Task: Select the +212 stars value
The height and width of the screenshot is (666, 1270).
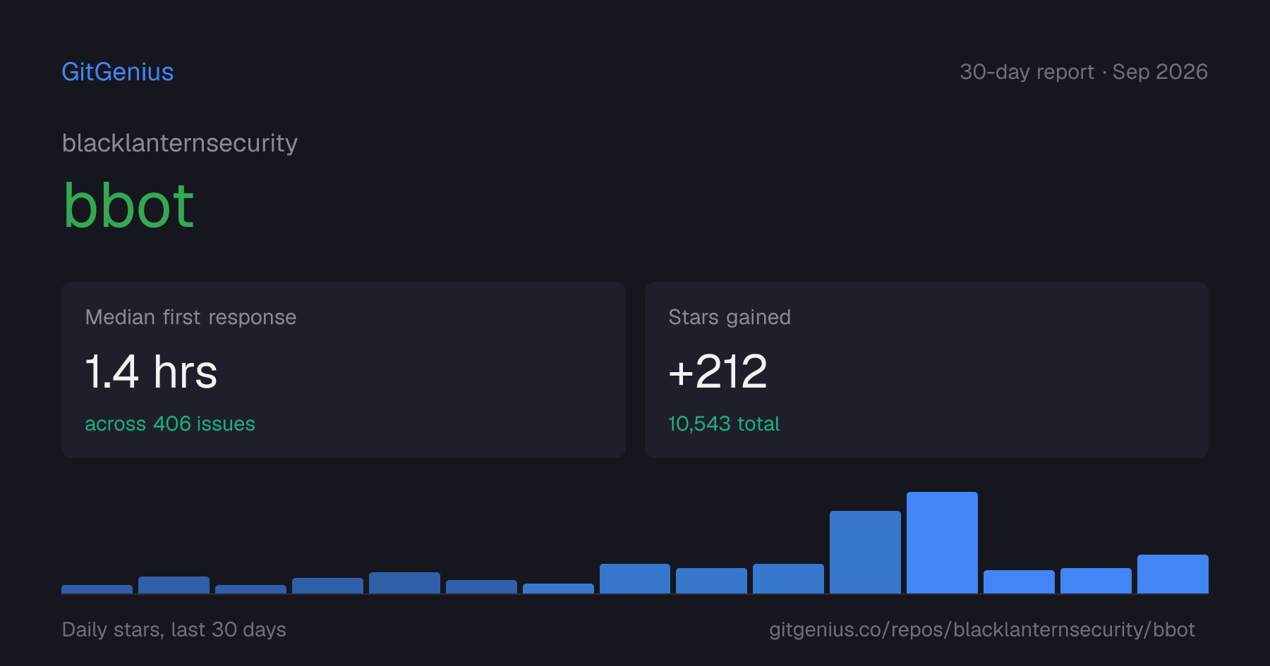Action: pyautogui.click(x=718, y=371)
